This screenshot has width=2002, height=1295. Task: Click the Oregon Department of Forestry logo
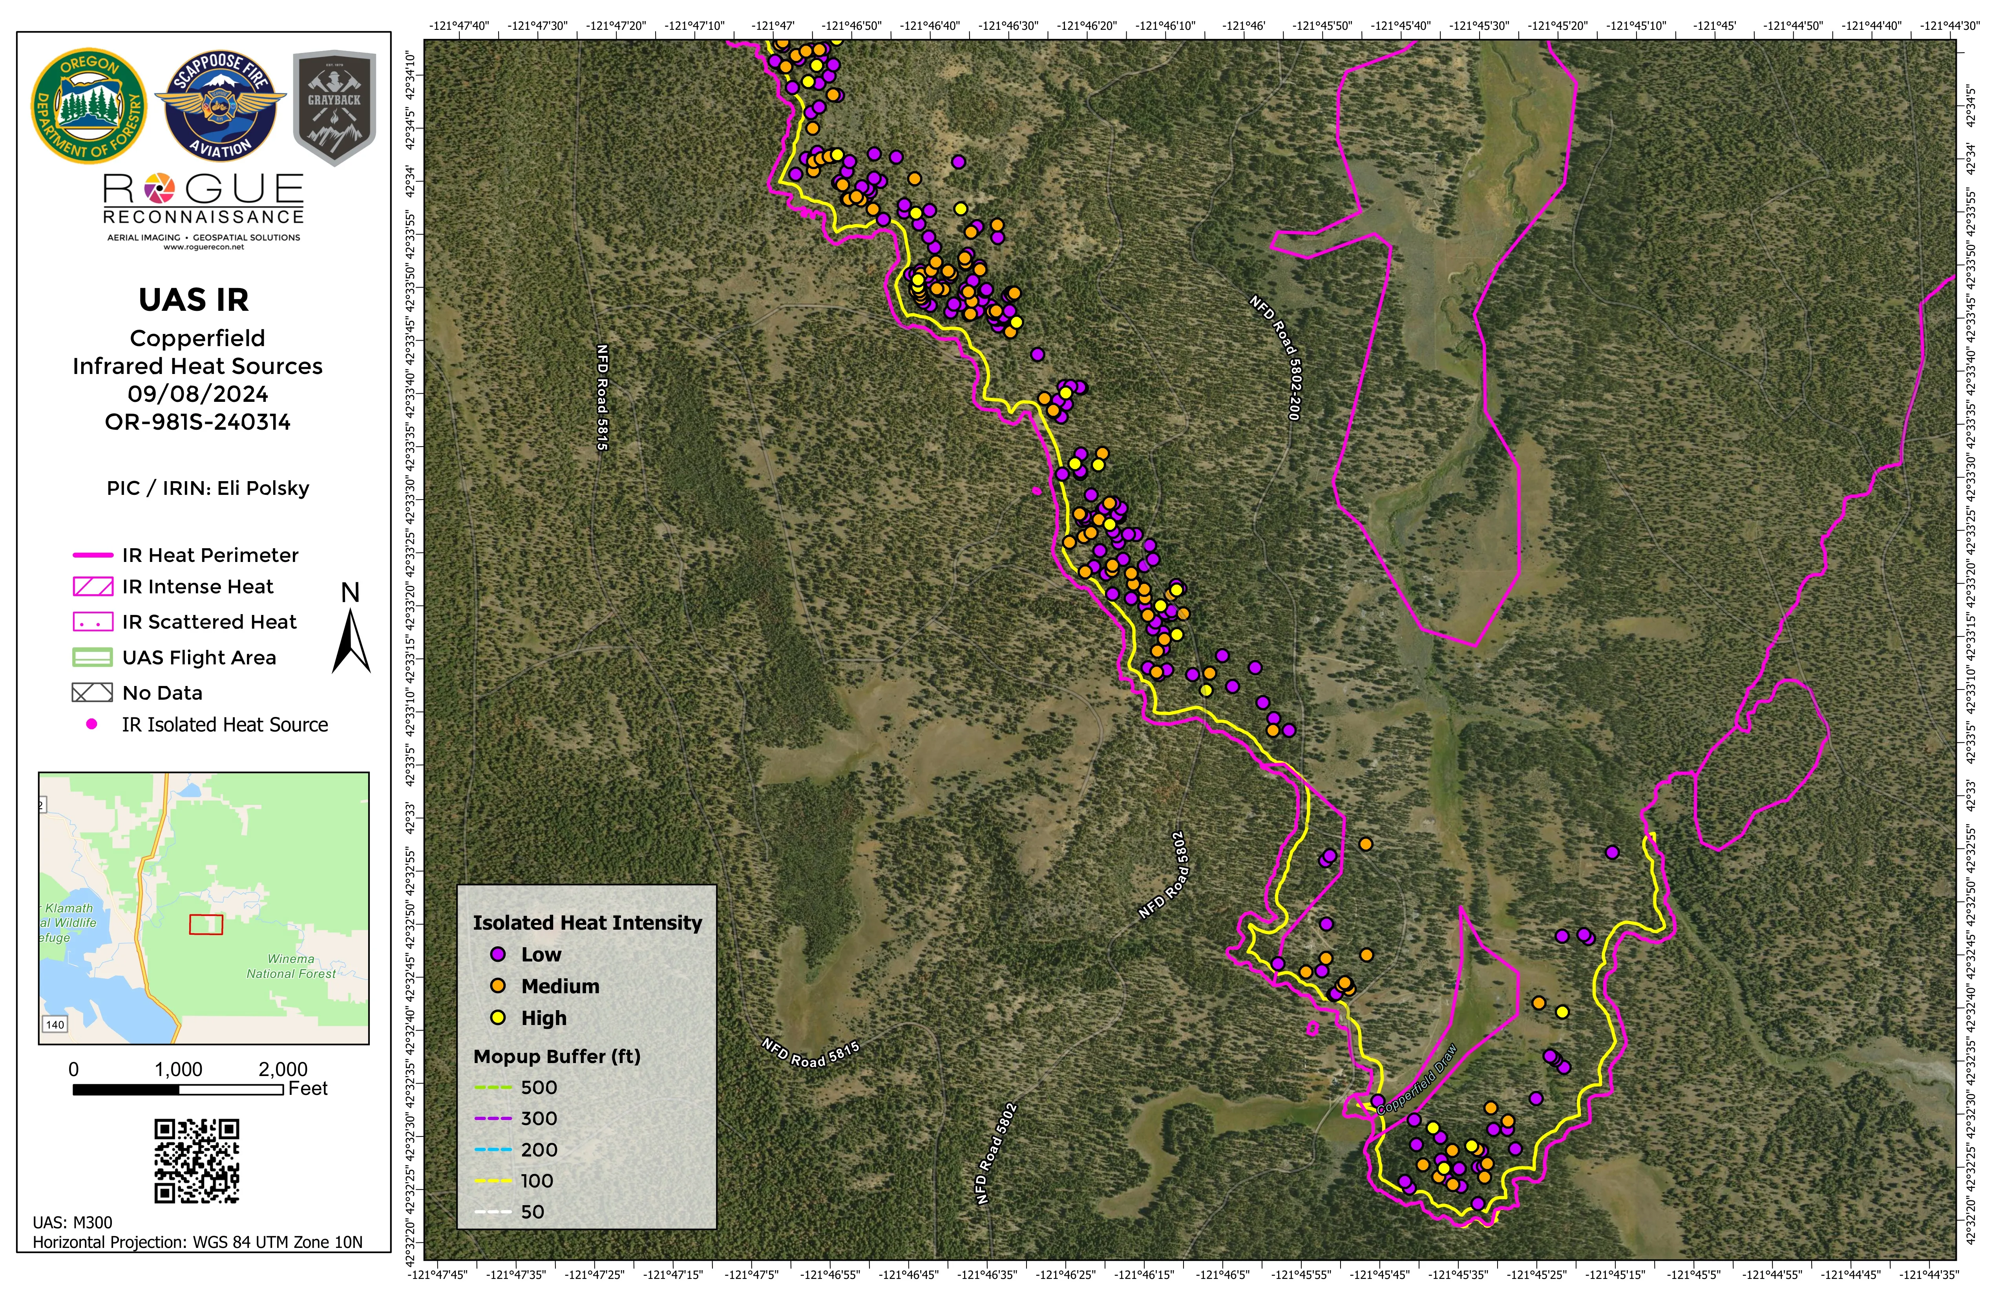(89, 106)
